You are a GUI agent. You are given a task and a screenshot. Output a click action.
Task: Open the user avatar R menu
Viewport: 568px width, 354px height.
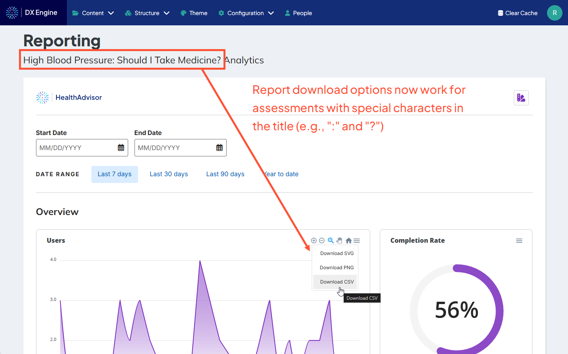point(555,13)
